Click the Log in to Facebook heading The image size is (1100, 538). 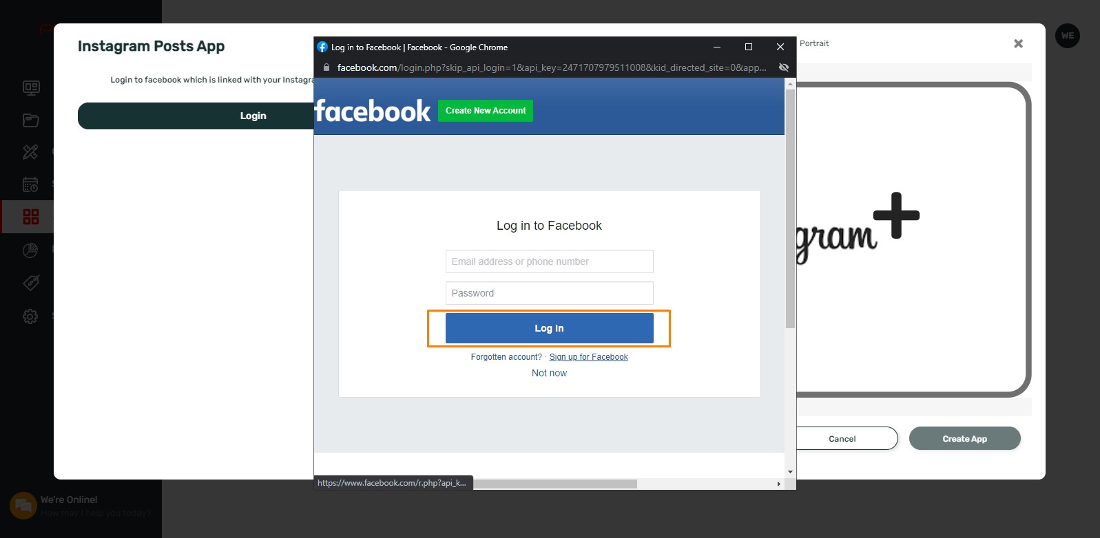(x=549, y=226)
